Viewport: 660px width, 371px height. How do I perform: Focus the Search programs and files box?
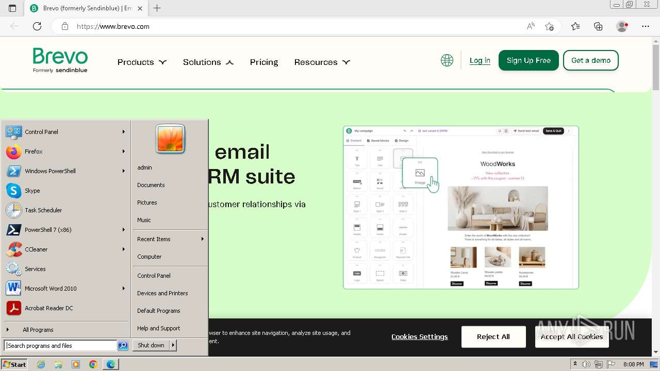[61, 346]
